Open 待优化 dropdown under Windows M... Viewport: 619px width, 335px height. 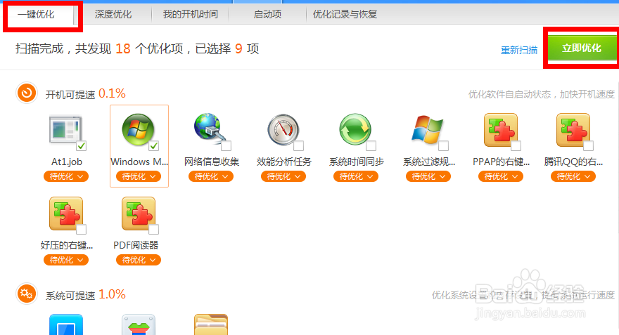pos(138,176)
